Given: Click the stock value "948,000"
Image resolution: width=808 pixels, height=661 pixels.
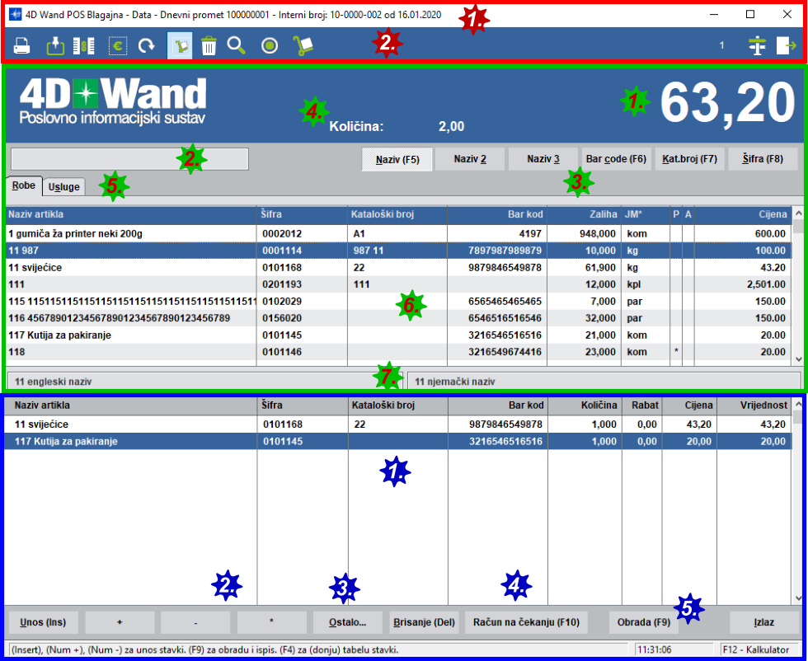Looking at the screenshot, I should (597, 234).
